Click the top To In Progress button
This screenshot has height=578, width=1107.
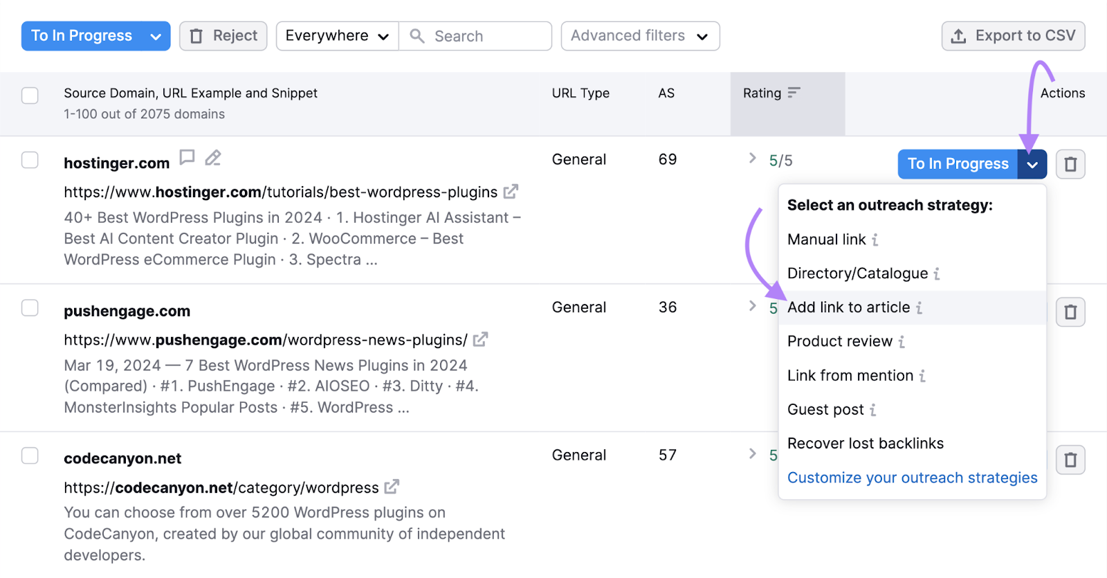82,36
